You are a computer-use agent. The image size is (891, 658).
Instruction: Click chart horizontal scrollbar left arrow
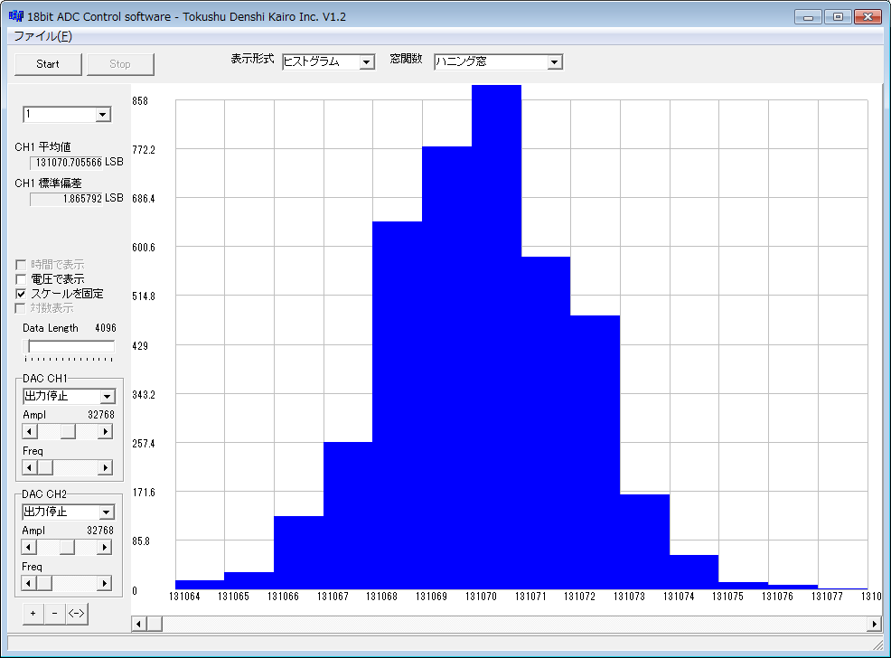tap(138, 624)
